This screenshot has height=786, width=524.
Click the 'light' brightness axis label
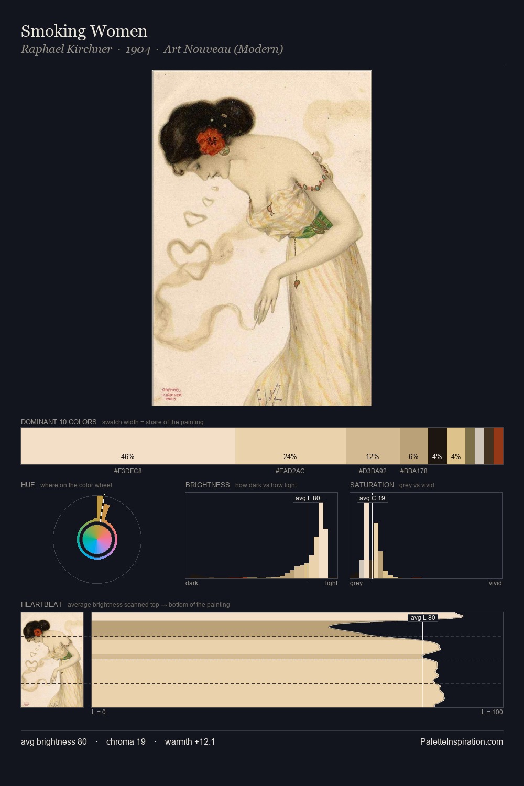[x=331, y=583]
